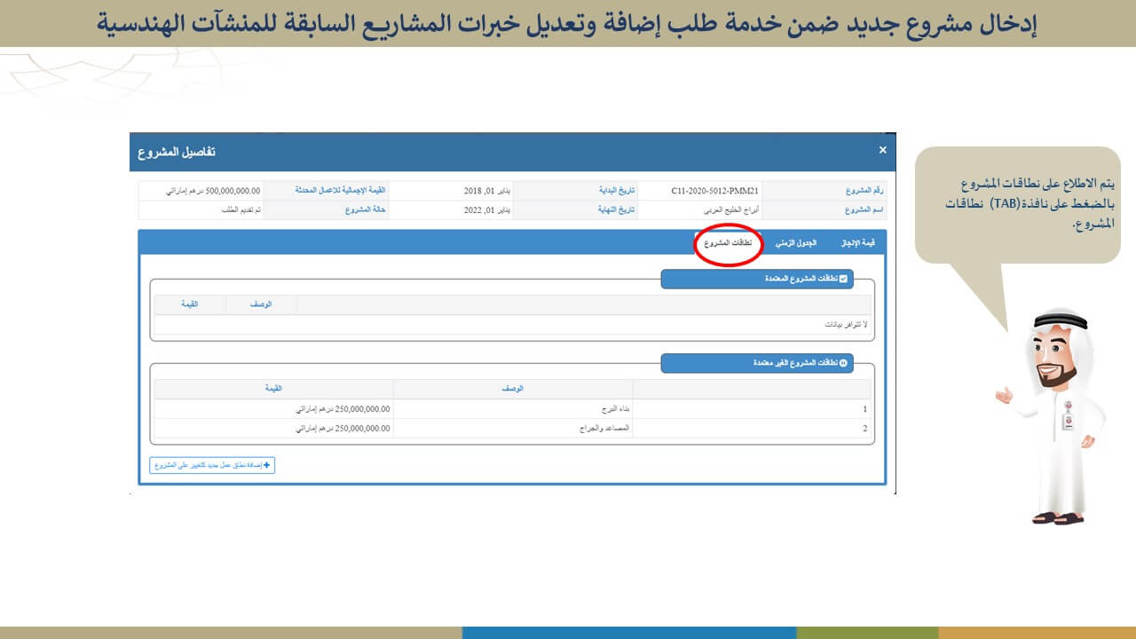Click project number C11-2020-5012-PMM21
The image size is (1136, 639).
coord(714,191)
